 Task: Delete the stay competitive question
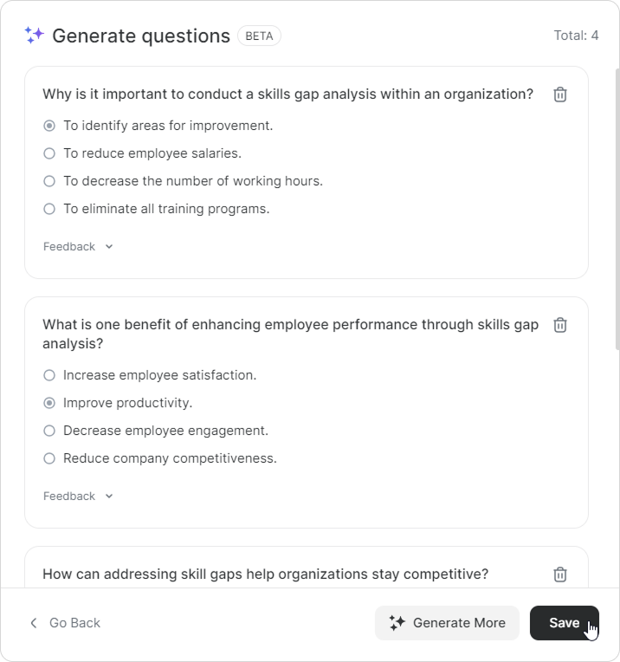click(560, 574)
